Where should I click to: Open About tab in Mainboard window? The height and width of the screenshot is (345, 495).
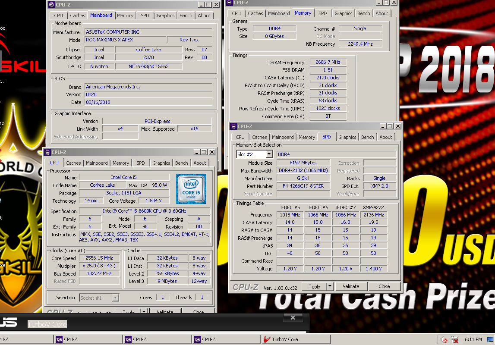(x=204, y=16)
